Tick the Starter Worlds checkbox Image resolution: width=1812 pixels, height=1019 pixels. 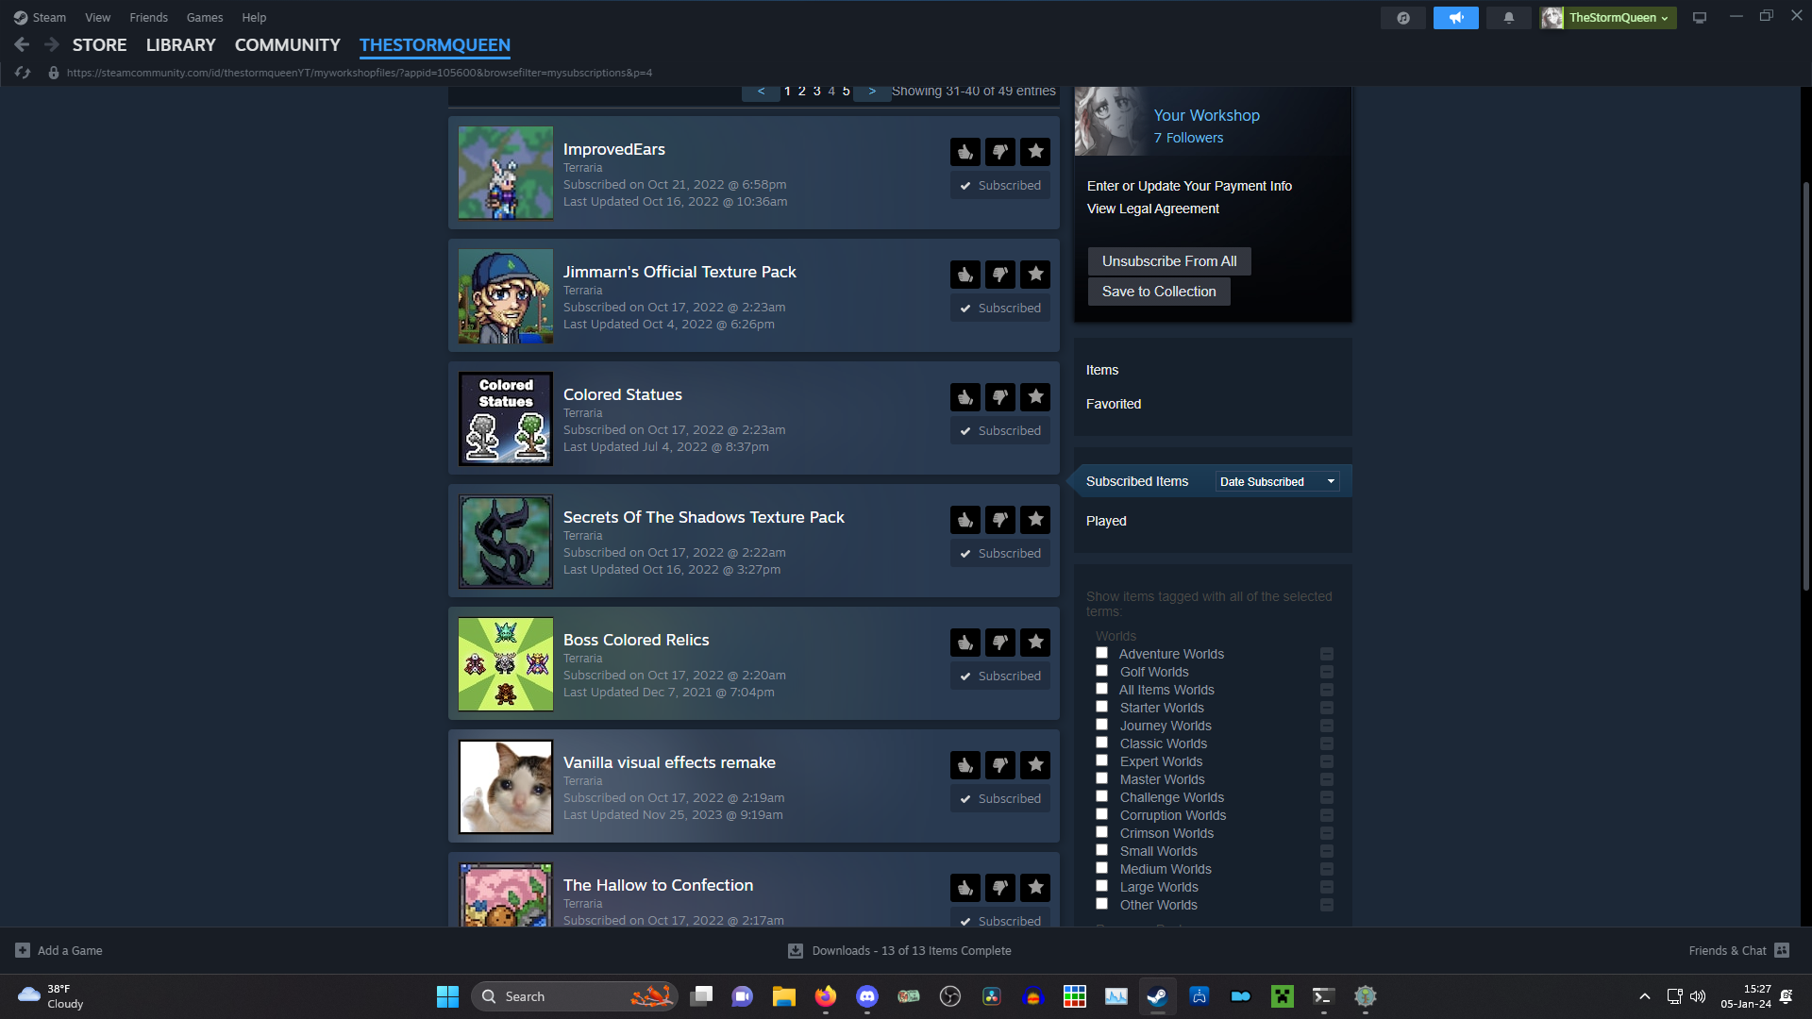pyautogui.click(x=1101, y=707)
